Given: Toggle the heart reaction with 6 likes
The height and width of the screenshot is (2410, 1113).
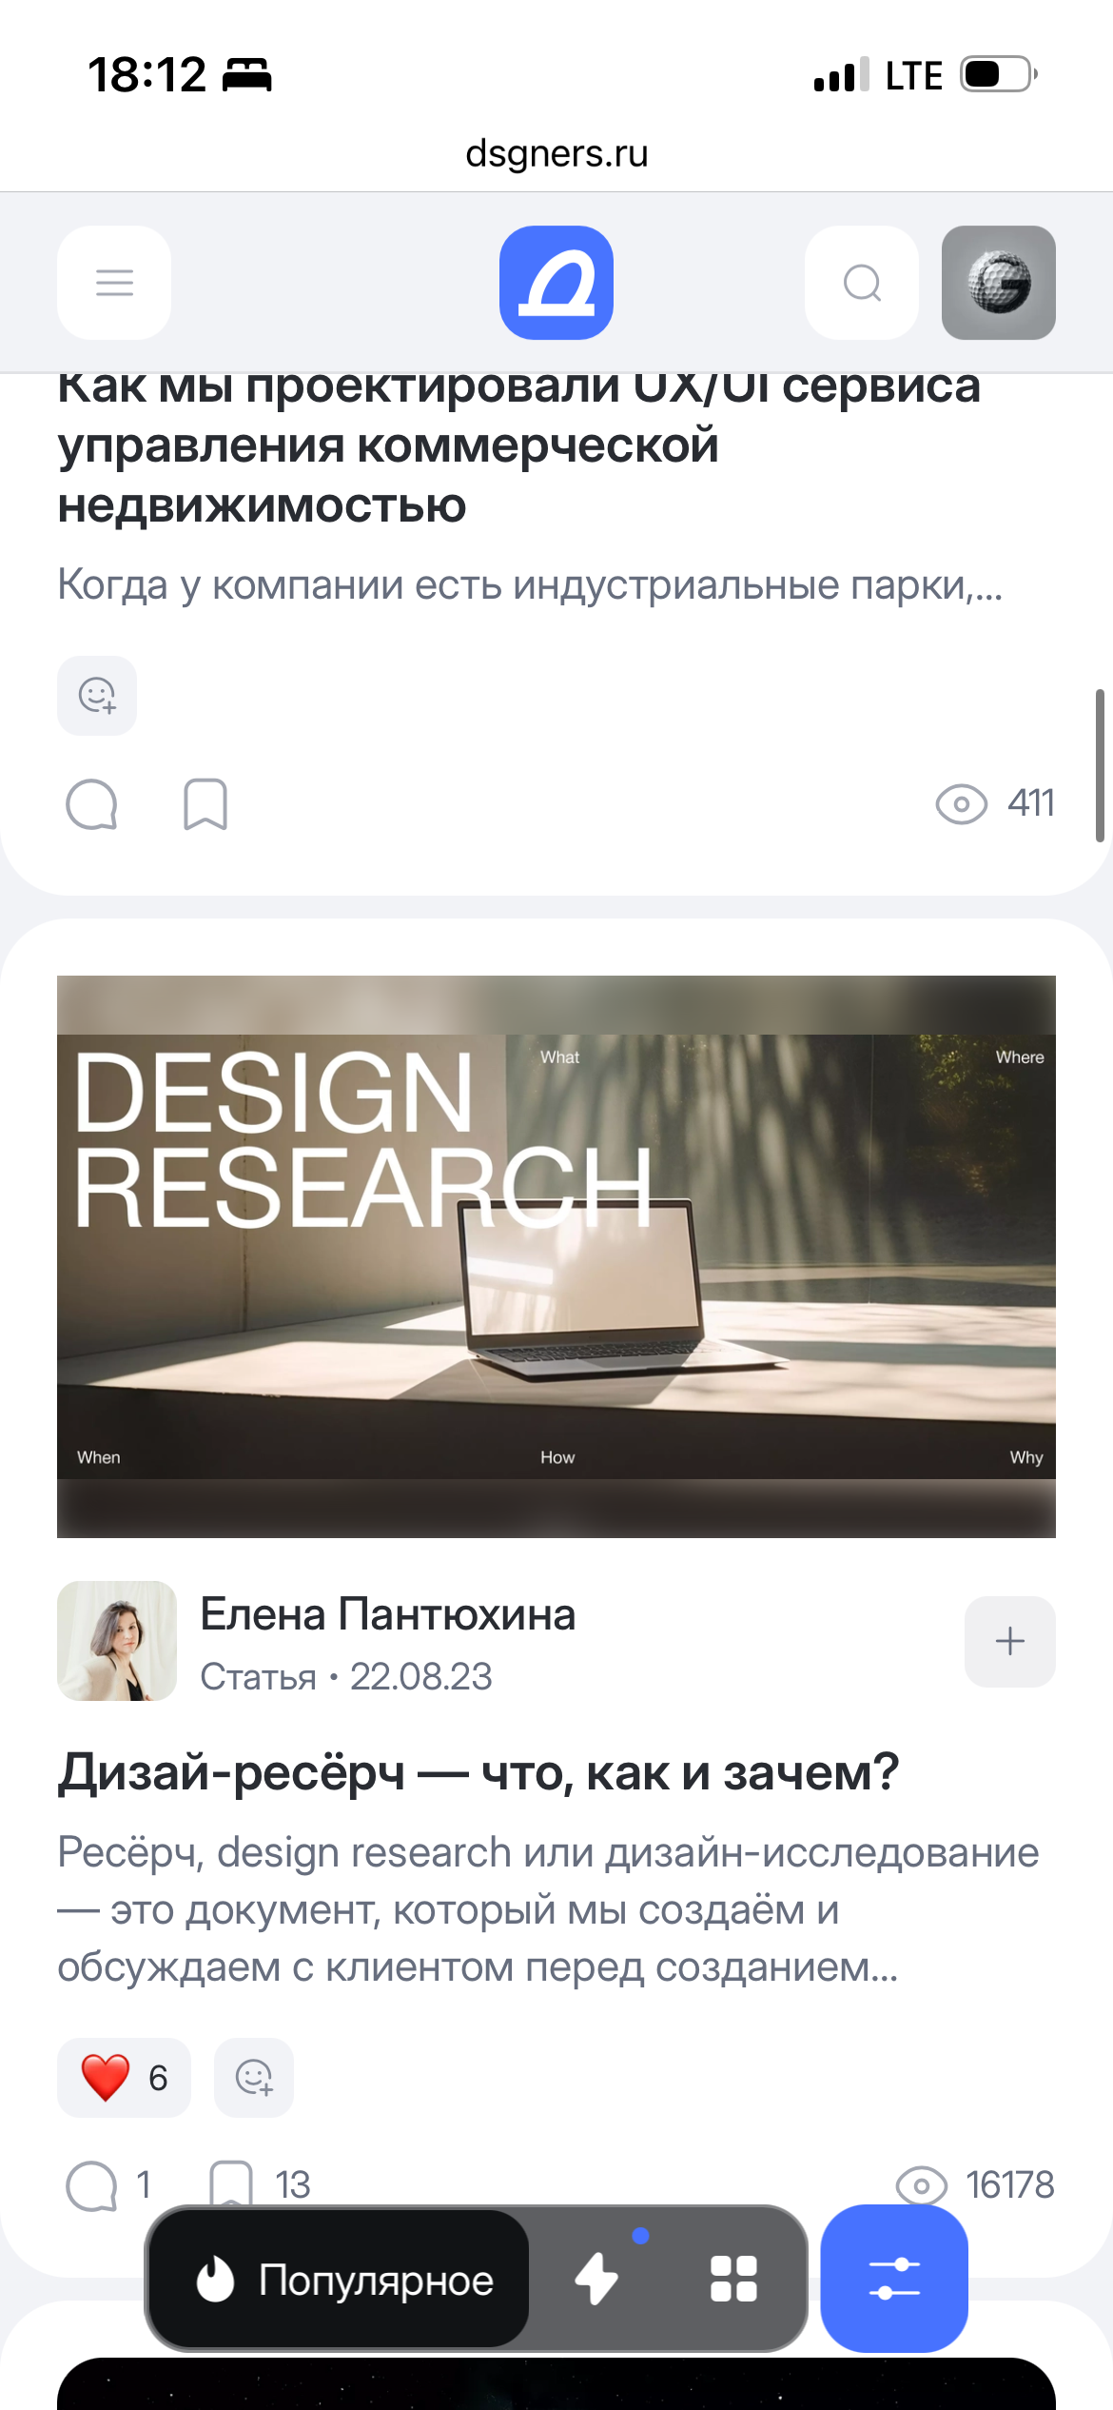Looking at the screenshot, I should pos(124,2077).
